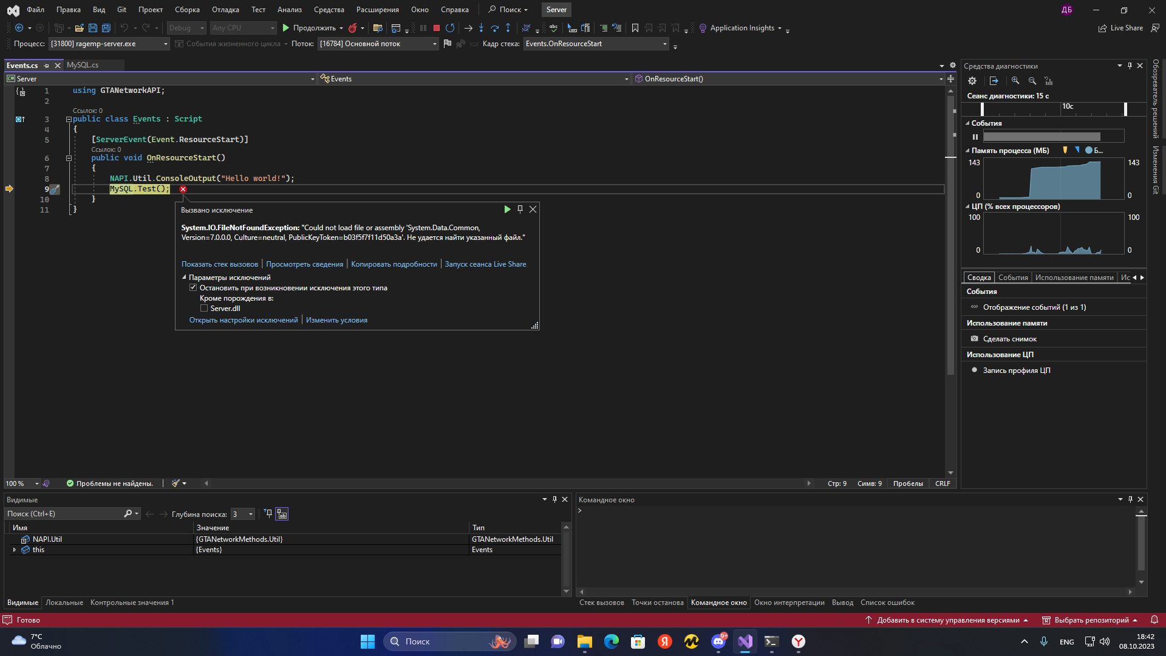The height and width of the screenshot is (656, 1166).
Task: Open the search depth dropdown
Action: click(x=250, y=514)
